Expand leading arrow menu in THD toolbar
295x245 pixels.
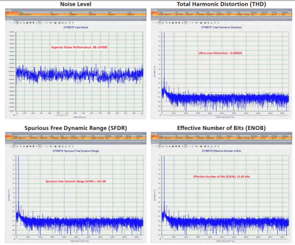(x=152, y=23)
